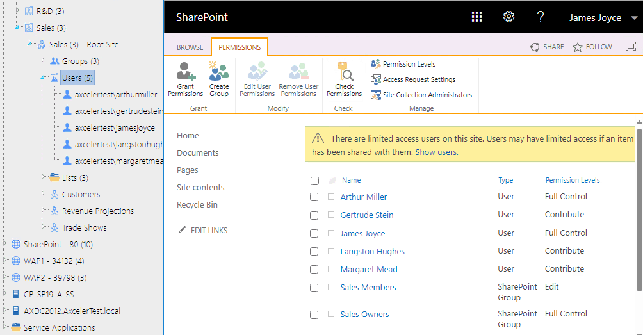Viewport: 643px width, 335px height.
Task: Open the James Joyce user menu dropdown
Action: coord(633,19)
